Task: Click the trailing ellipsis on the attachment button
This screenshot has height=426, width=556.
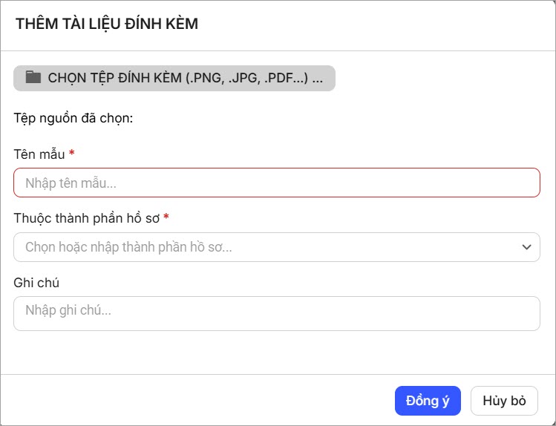Action: (318, 77)
